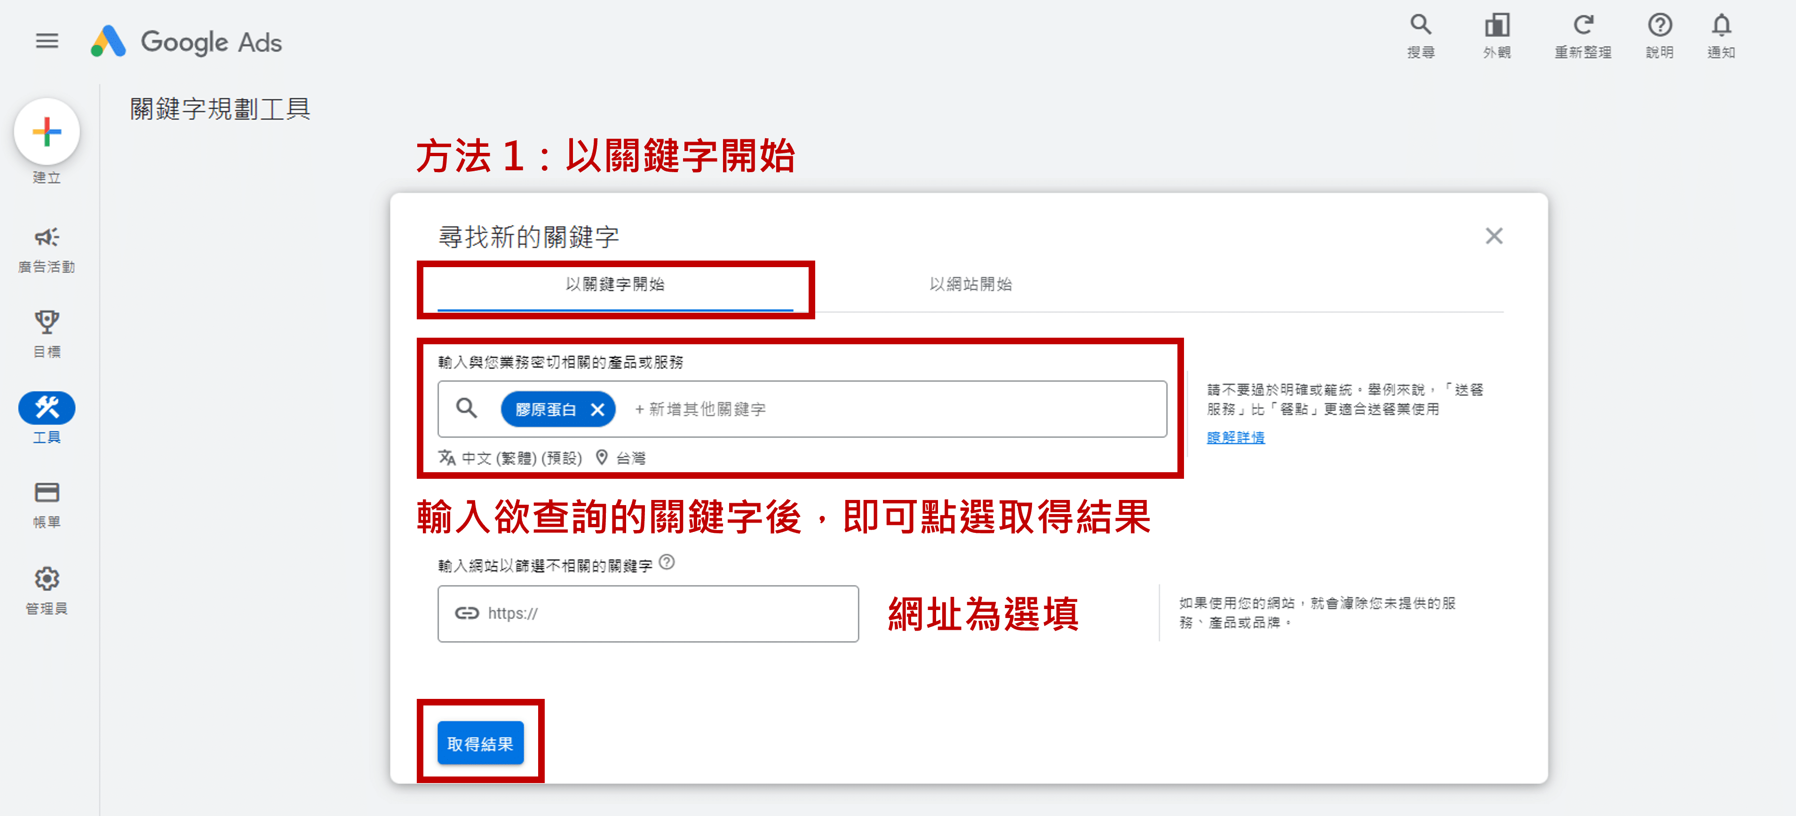Remove the 膠原蛋白 keyword chip
This screenshot has width=1796, height=816.
(597, 410)
